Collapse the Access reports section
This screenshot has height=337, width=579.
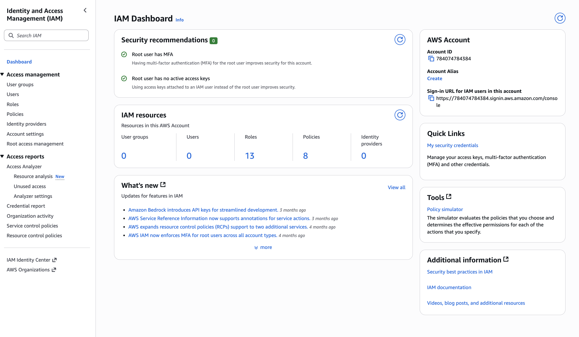click(x=2, y=156)
